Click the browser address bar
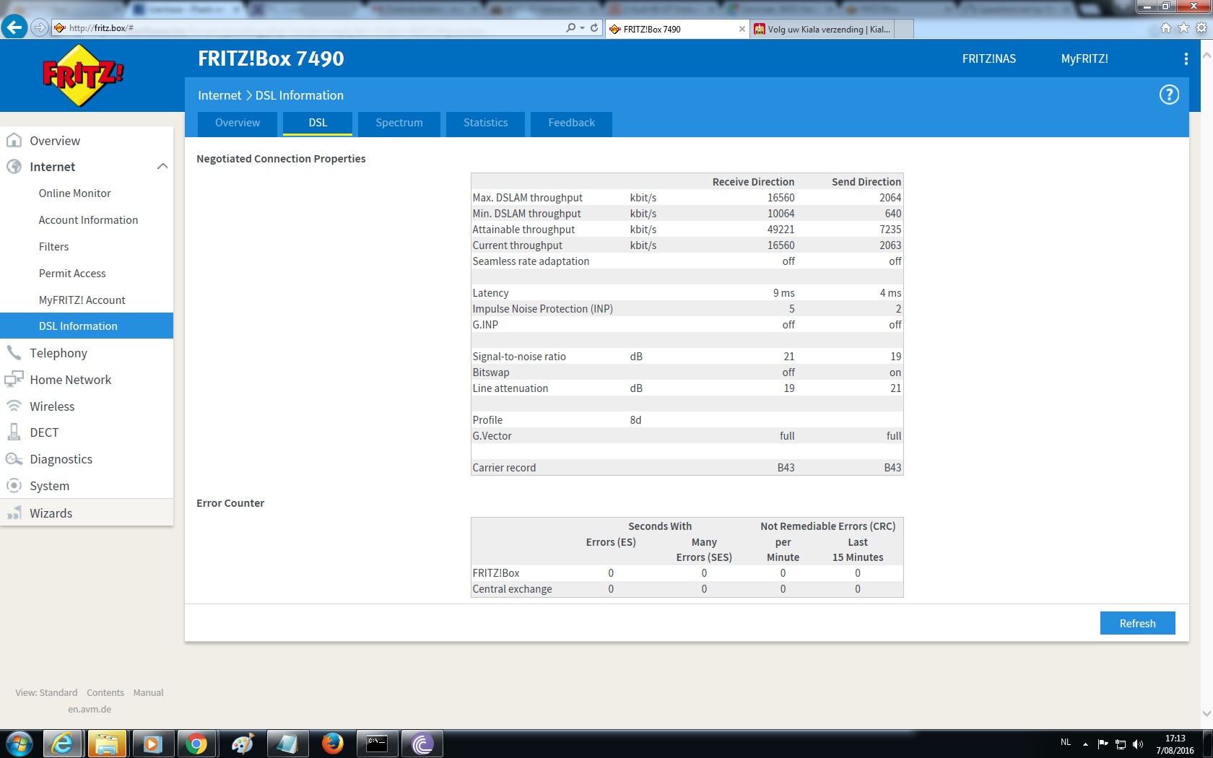 [310, 28]
